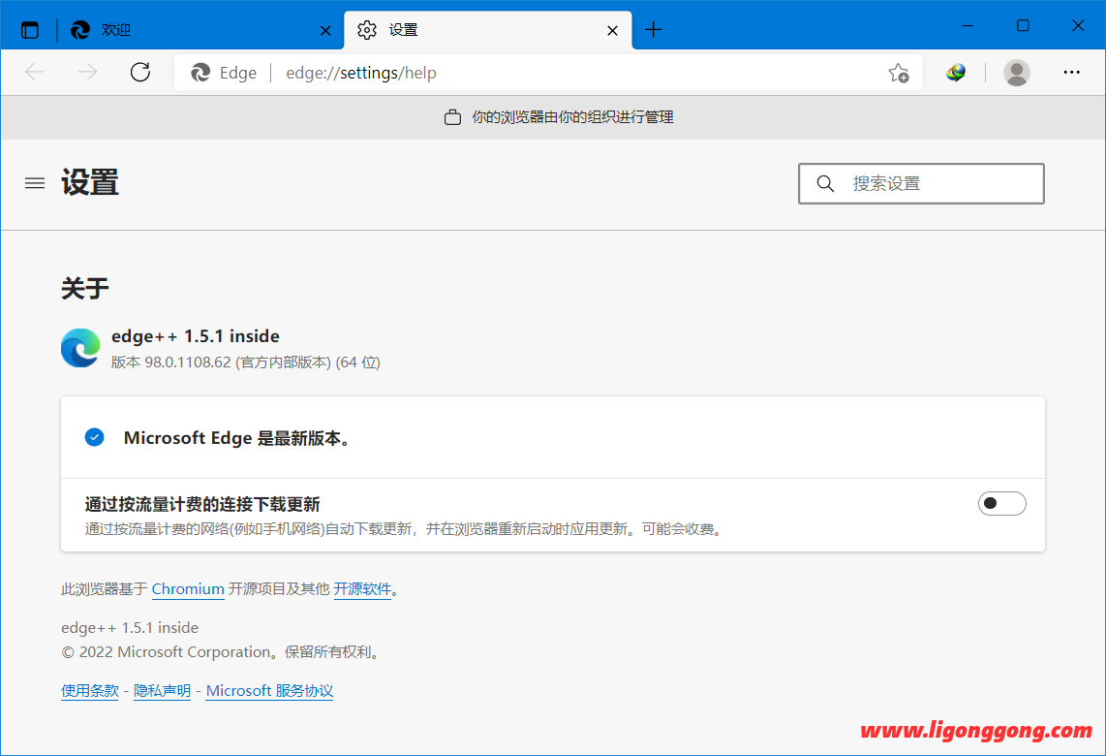Open the 隐私声明 link
The image size is (1106, 756).
click(163, 690)
